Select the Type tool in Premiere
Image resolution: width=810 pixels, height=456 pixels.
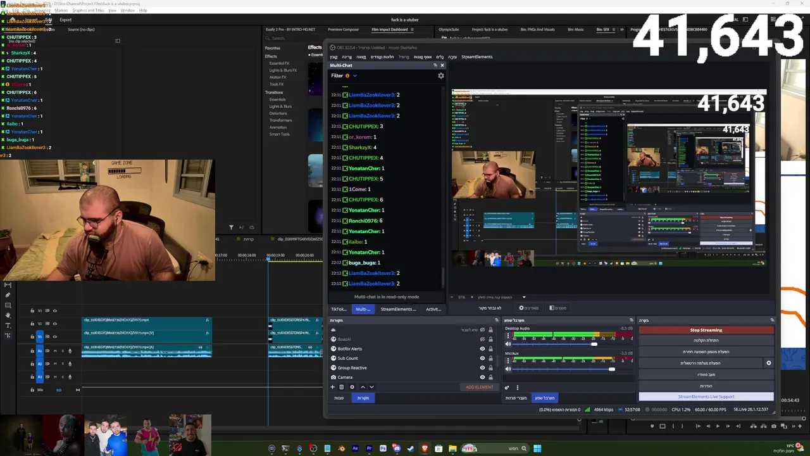(x=8, y=326)
